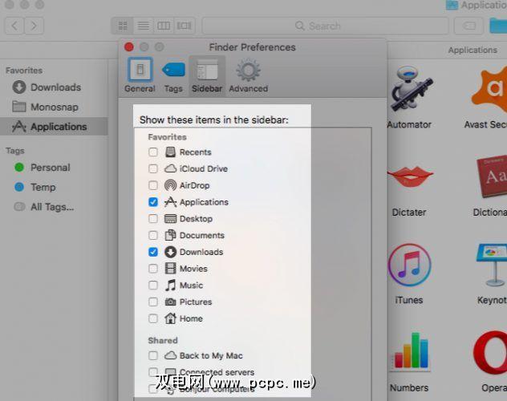Image resolution: width=507 pixels, height=401 pixels.
Task: Switch Finder to cover flow view
Action: [x=185, y=26]
